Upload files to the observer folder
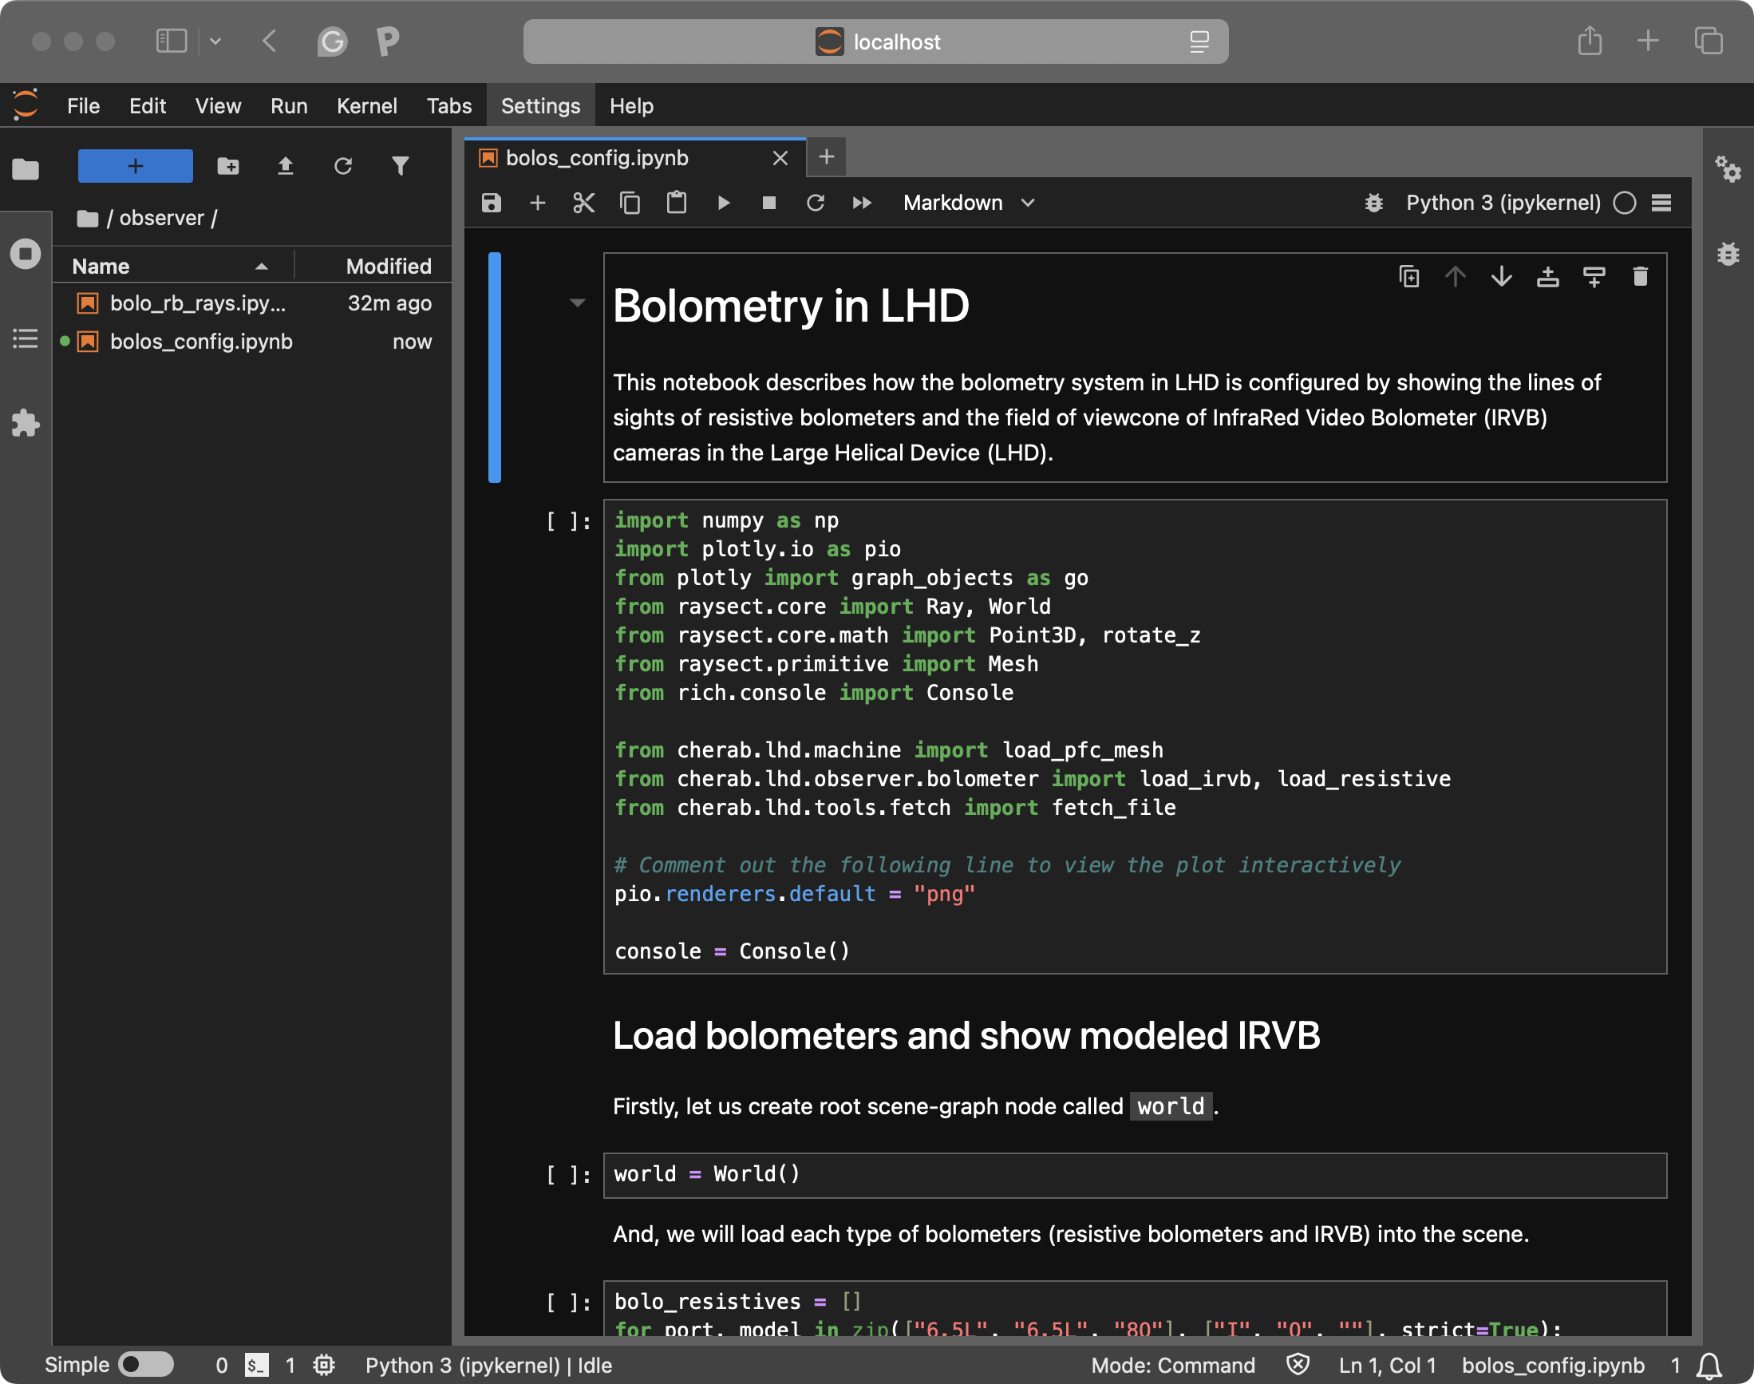This screenshot has height=1384, width=1754. click(285, 166)
